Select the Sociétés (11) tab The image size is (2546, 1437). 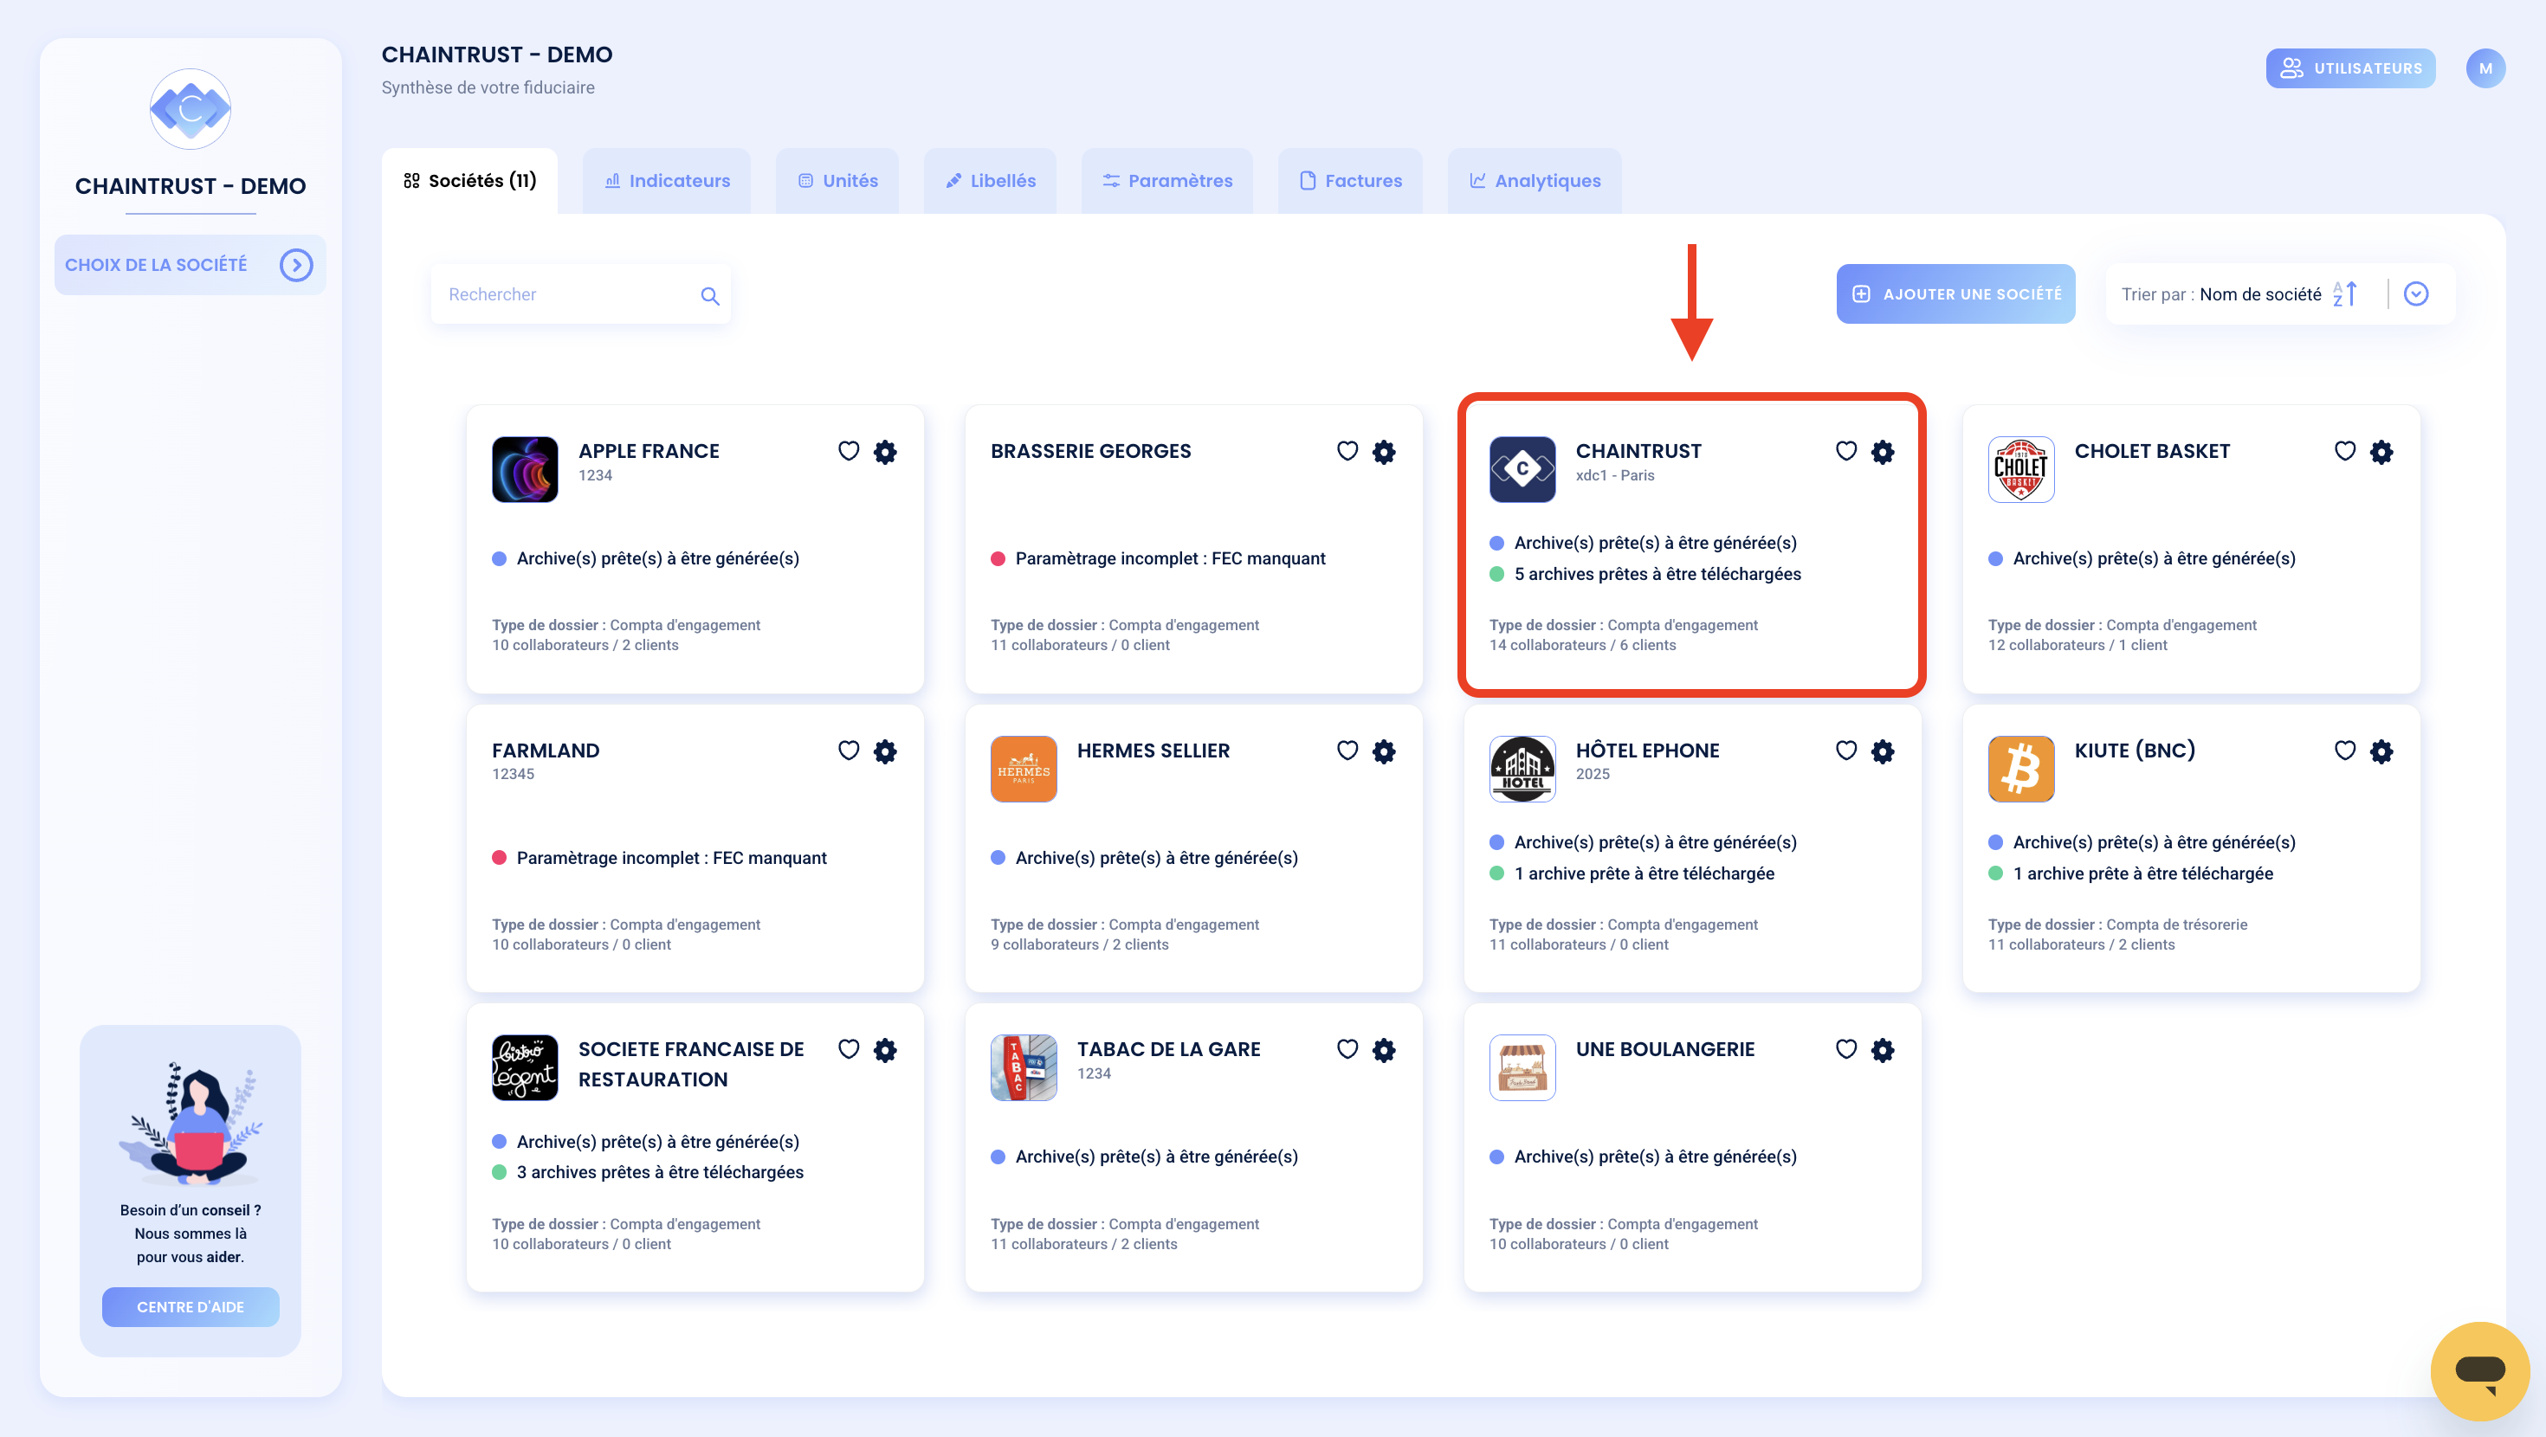coord(469,181)
